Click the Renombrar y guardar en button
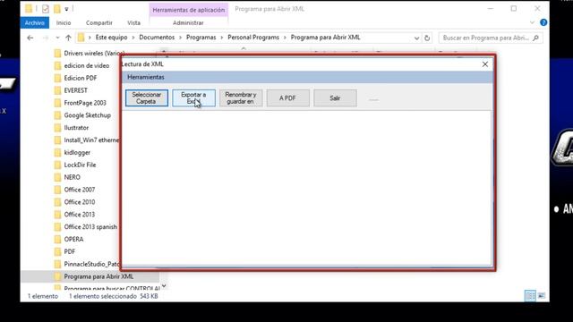 coord(241,97)
